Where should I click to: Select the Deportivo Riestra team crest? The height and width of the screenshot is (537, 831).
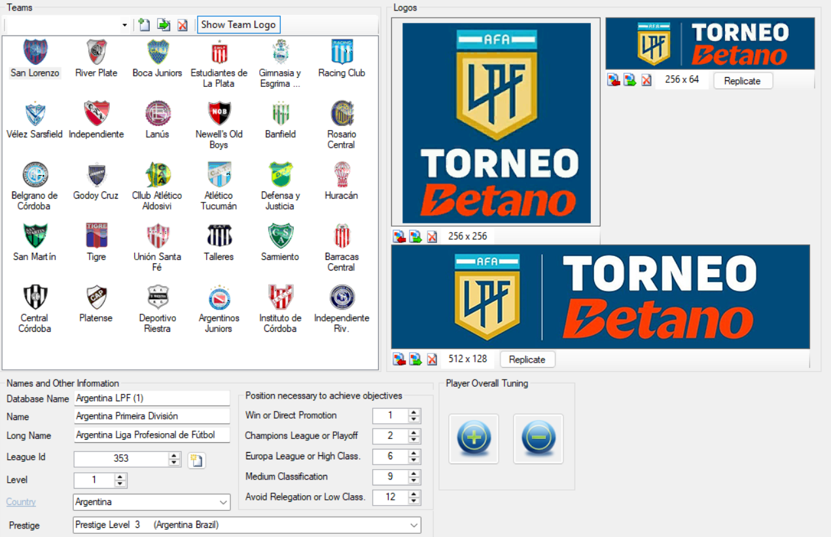tap(157, 297)
